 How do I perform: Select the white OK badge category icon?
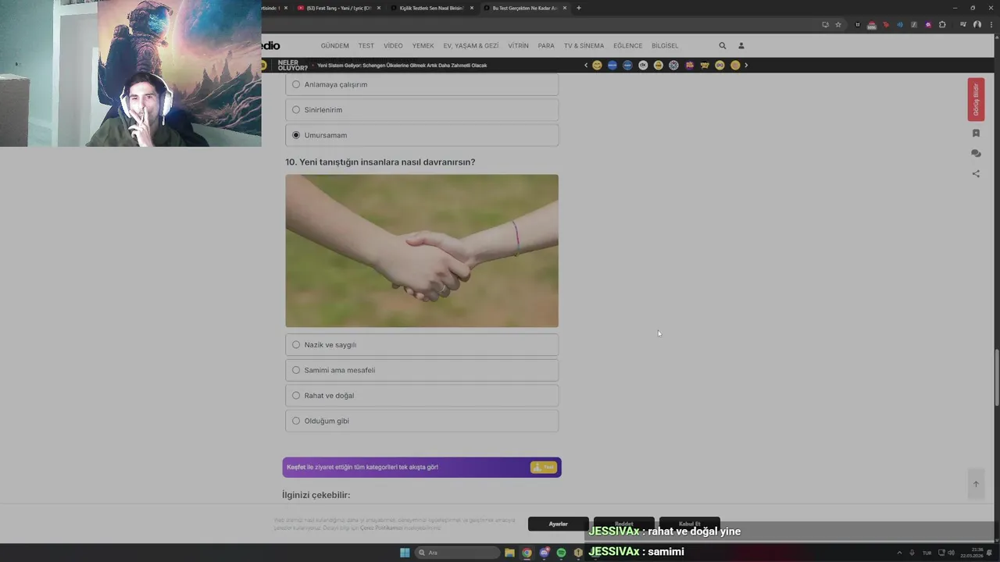pyautogui.click(x=643, y=66)
